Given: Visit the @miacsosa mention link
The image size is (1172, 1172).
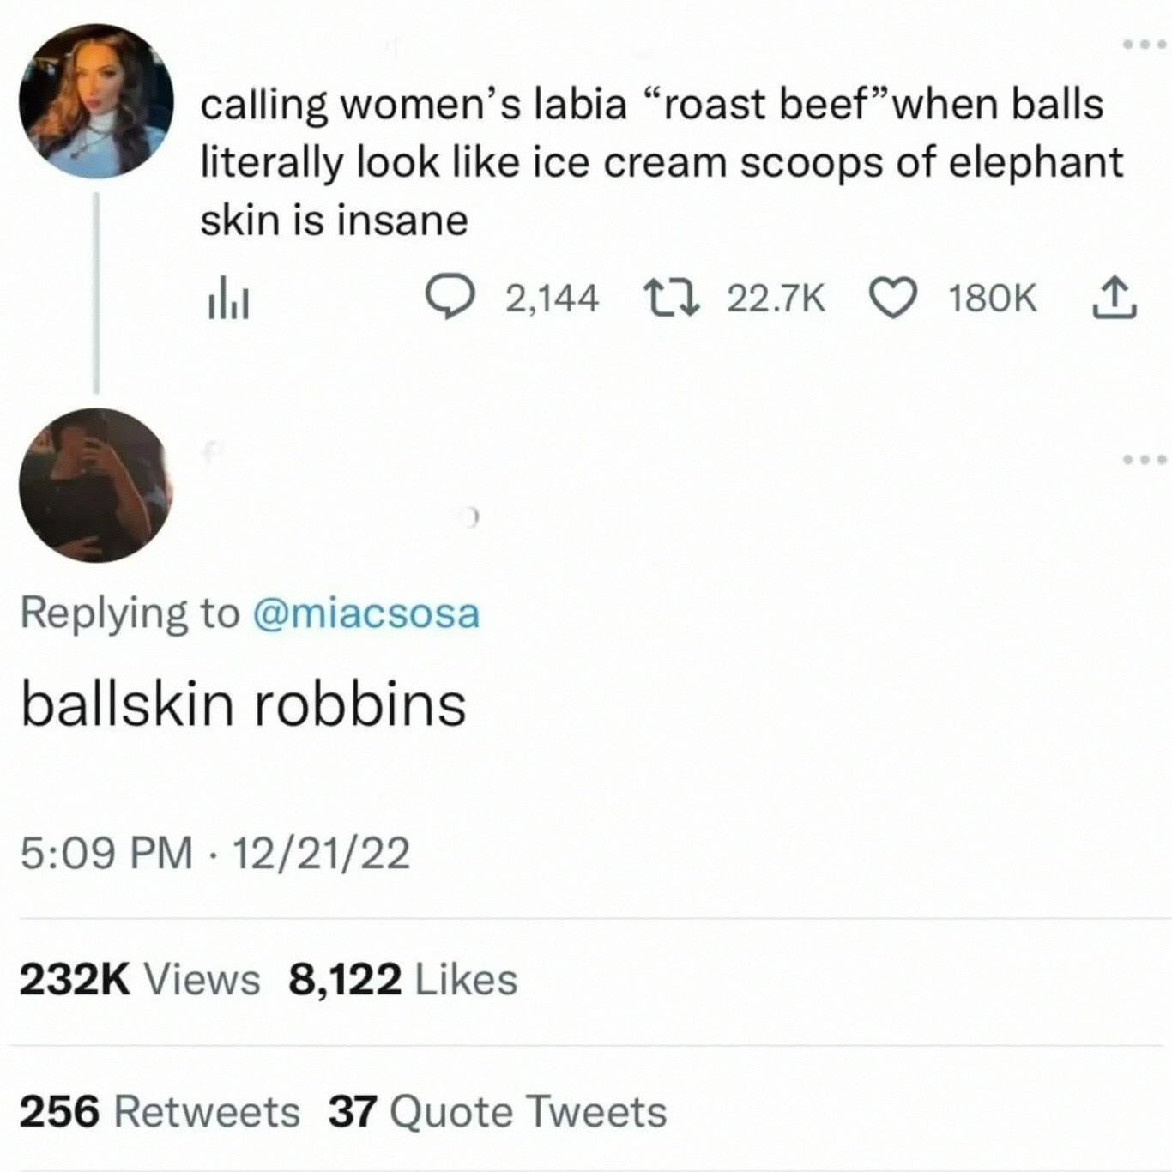Looking at the screenshot, I should coord(365,613).
